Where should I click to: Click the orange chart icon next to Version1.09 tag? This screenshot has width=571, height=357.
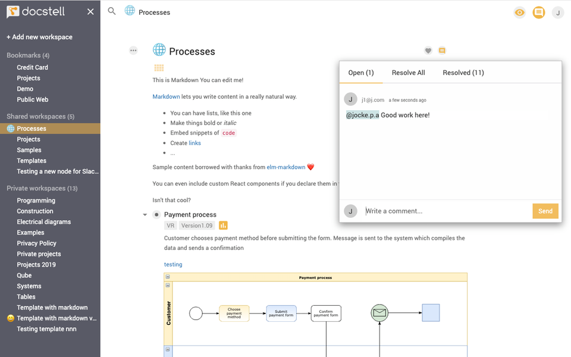(222, 226)
